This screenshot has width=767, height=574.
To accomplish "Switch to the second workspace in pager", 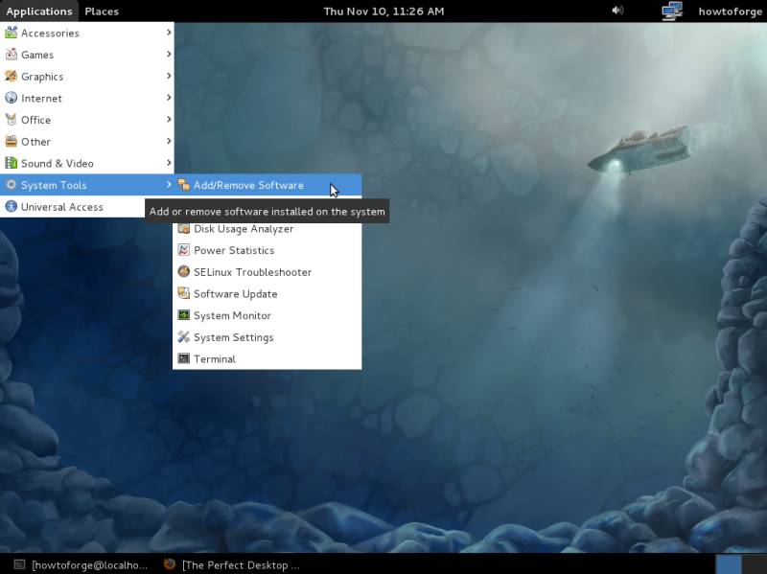I will coord(755,563).
